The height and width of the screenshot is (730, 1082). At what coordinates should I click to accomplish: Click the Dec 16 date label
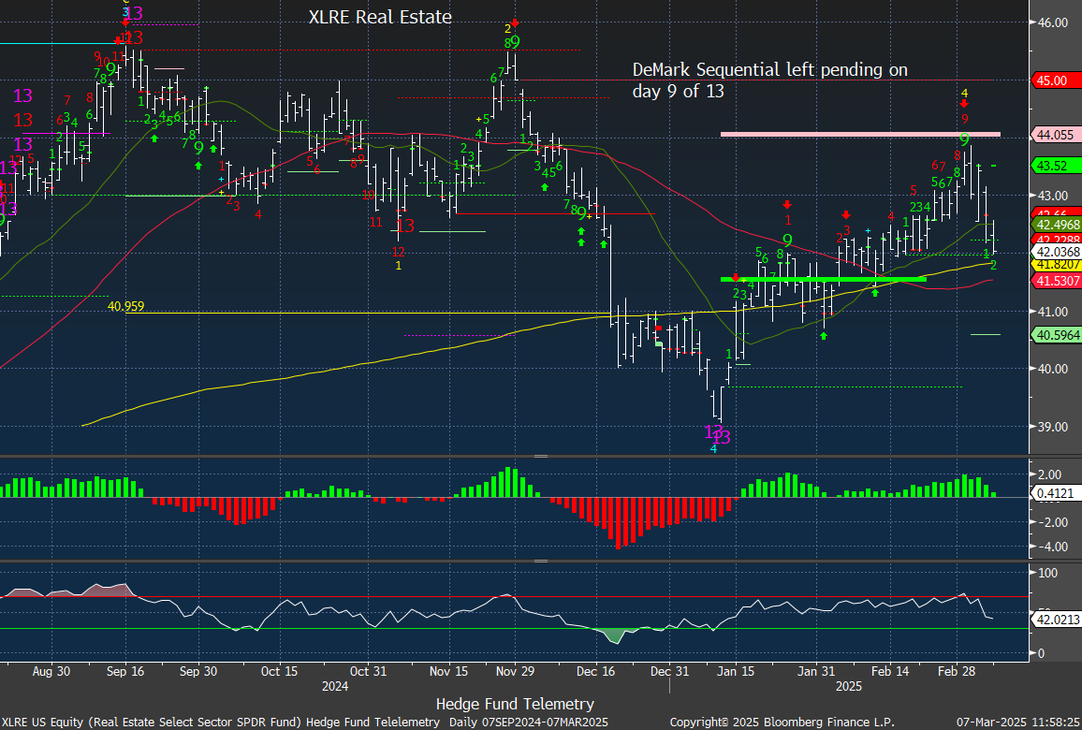[596, 671]
